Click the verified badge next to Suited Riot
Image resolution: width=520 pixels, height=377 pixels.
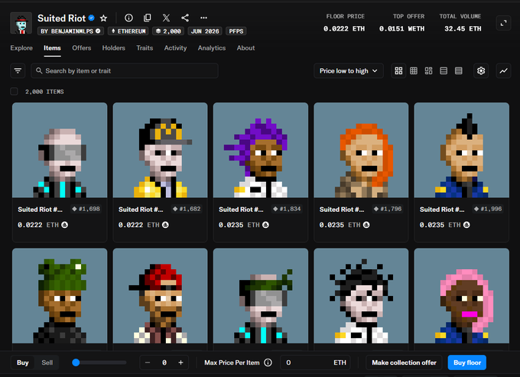coord(92,18)
